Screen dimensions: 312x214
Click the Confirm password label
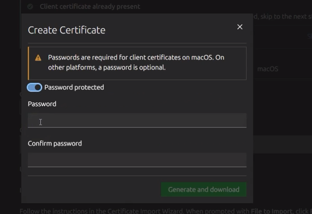pos(55,143)
